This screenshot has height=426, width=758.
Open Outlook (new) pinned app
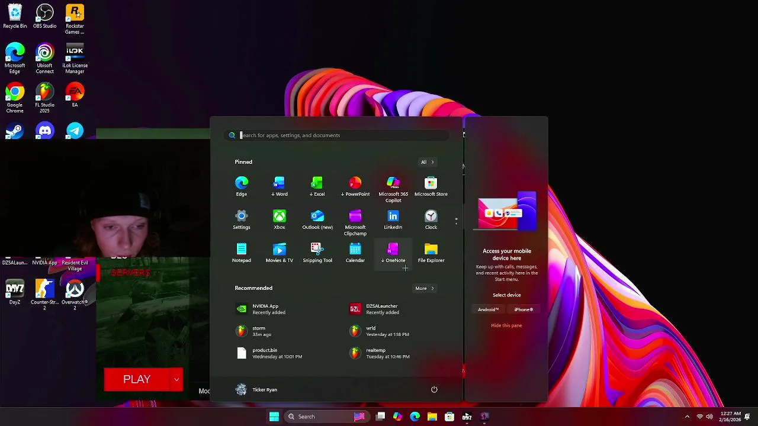pos(317,220)
